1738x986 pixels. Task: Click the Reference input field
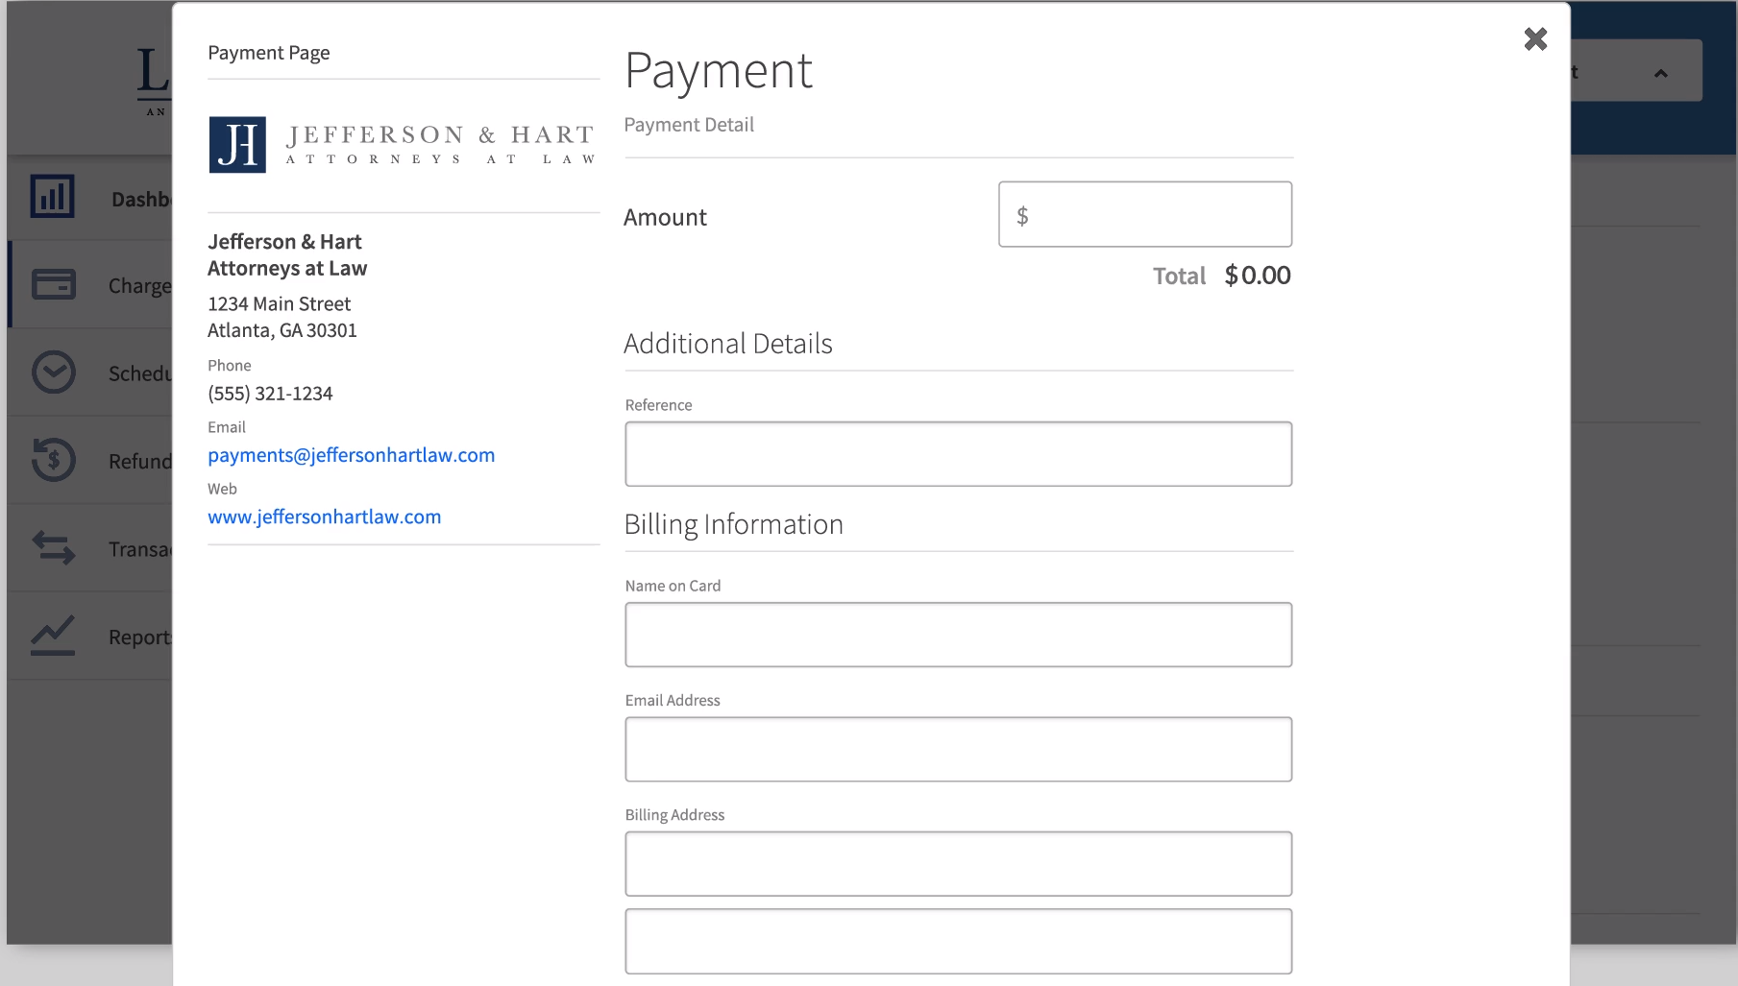tap(958, 453)
